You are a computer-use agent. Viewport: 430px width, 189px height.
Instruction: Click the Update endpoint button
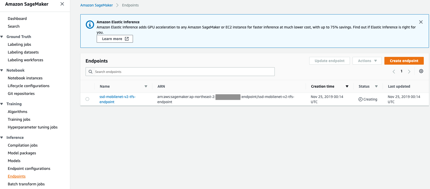click(329, 61)
